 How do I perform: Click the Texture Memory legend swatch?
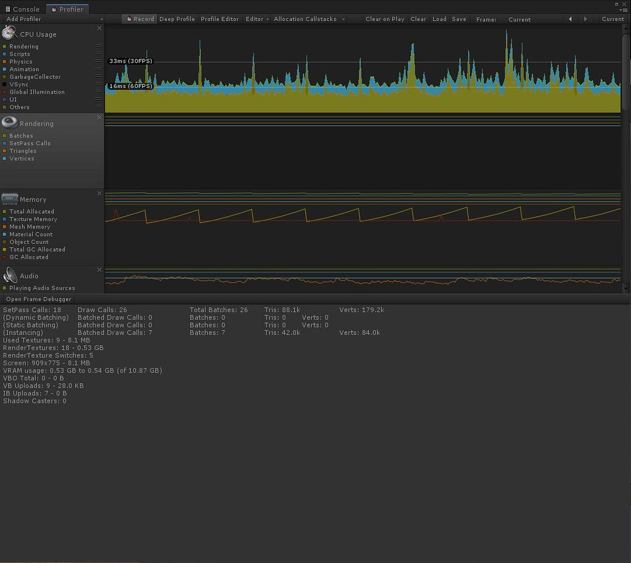tap(5, 219)
